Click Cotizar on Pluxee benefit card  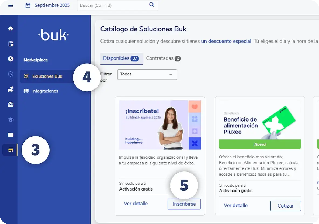coord(285,206)
